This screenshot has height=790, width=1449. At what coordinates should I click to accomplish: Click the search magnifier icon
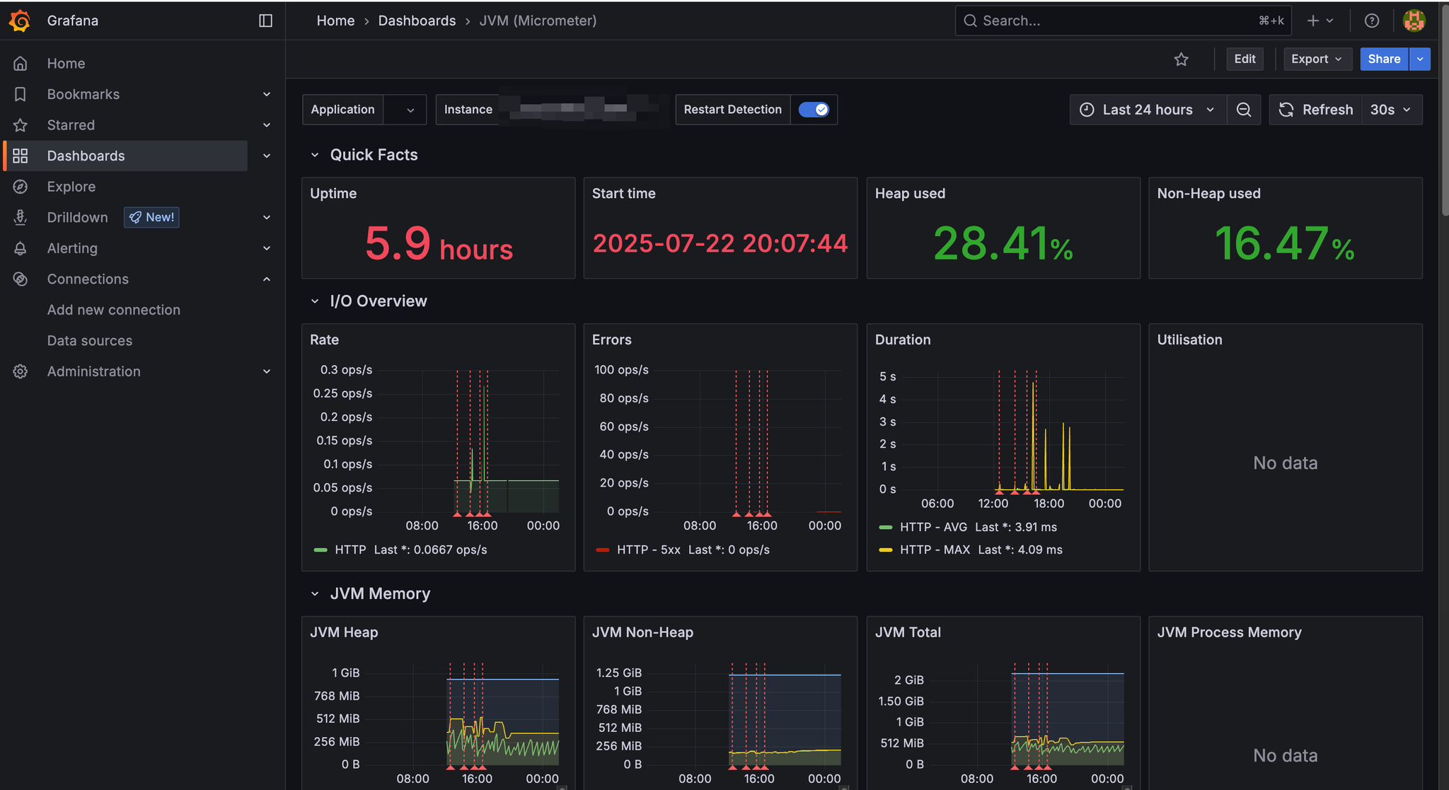click(971, 21)
